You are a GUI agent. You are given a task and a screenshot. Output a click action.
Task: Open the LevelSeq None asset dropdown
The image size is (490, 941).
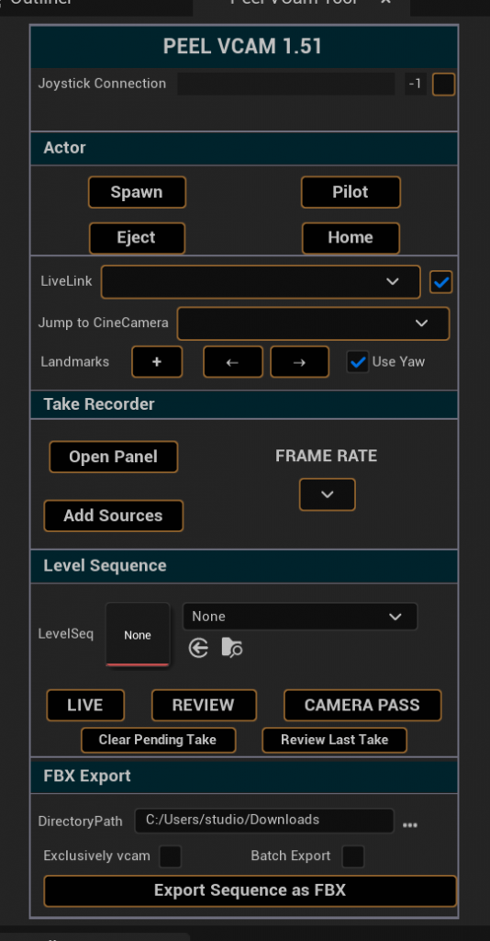point(299,617)
